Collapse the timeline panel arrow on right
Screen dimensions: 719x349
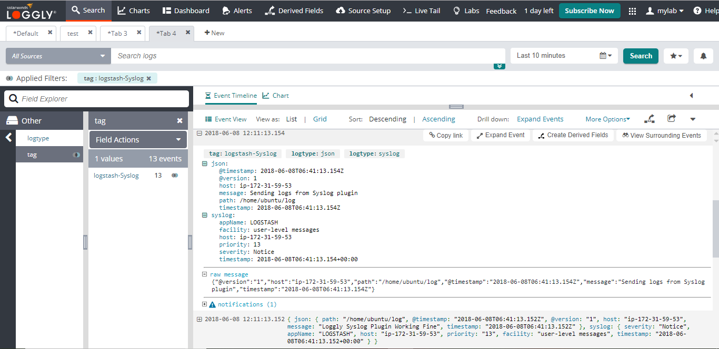coord(691,96)
